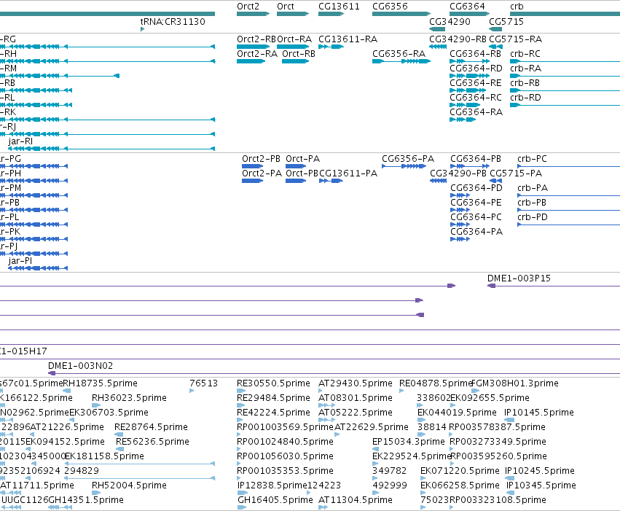Screen dimensions: 620x511
Task: Click EST RH36023.5prime
Action: pos(96,405)
